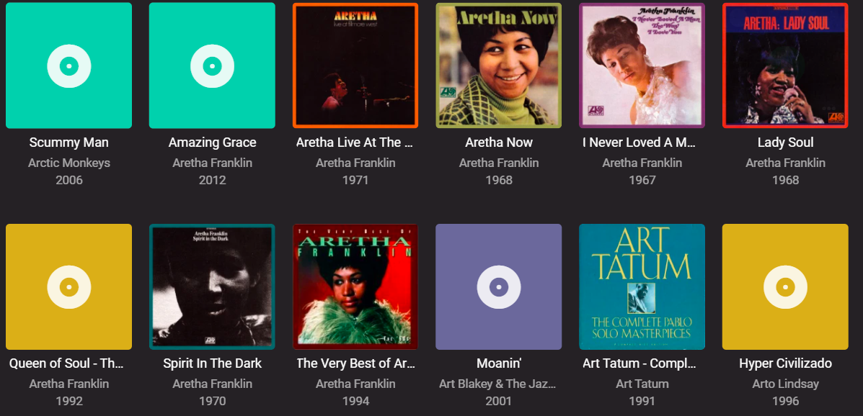Viewport: 863px width, 416px height.
Task: Click the Aretha Now album artwork
Action: point(498,65)
